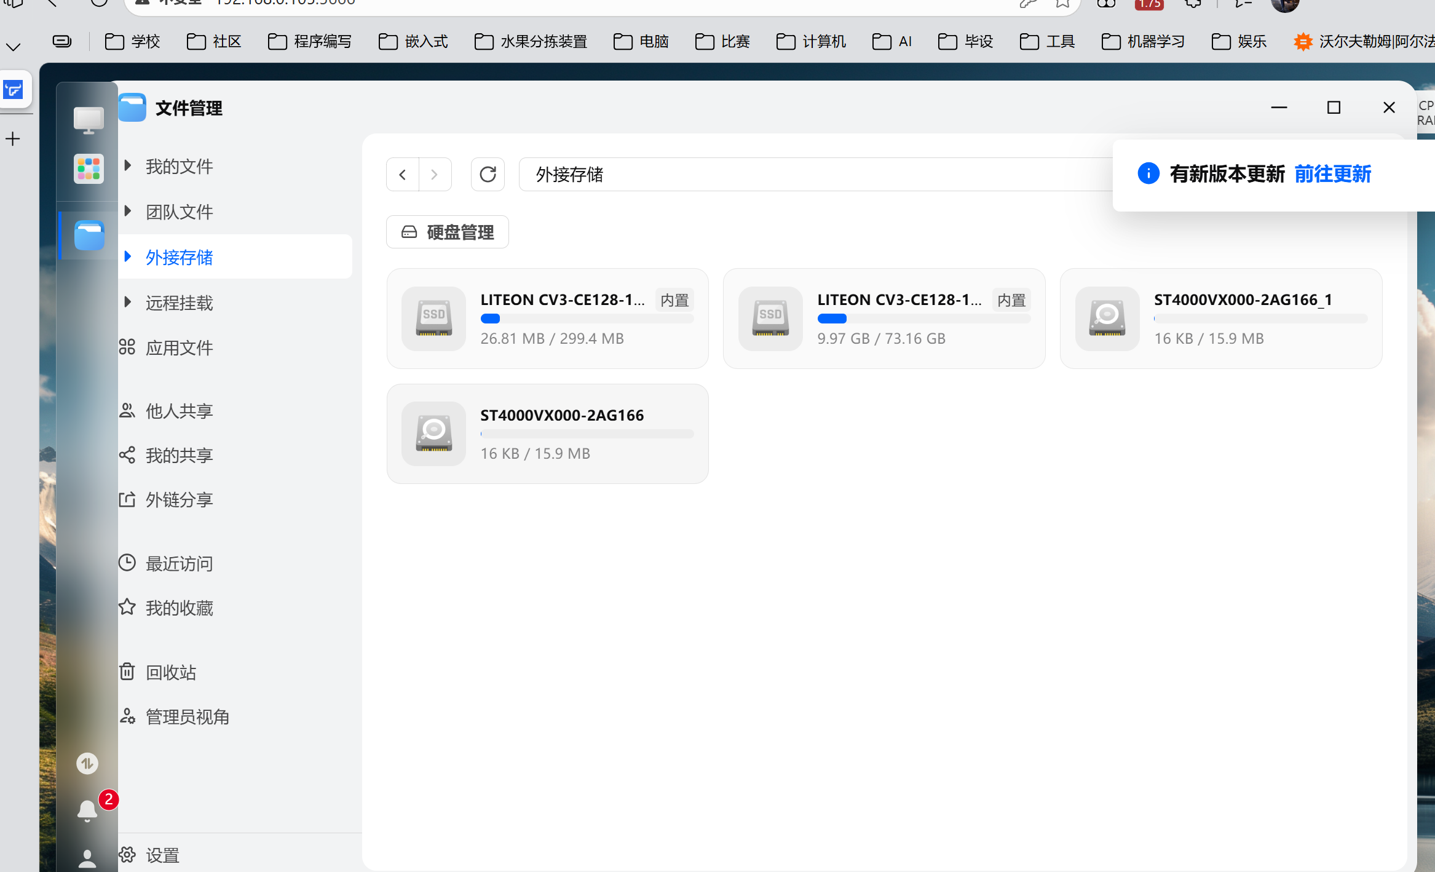Open the notifications bell icon
This screenshot has height=872, width=1435.
point(87,811)
